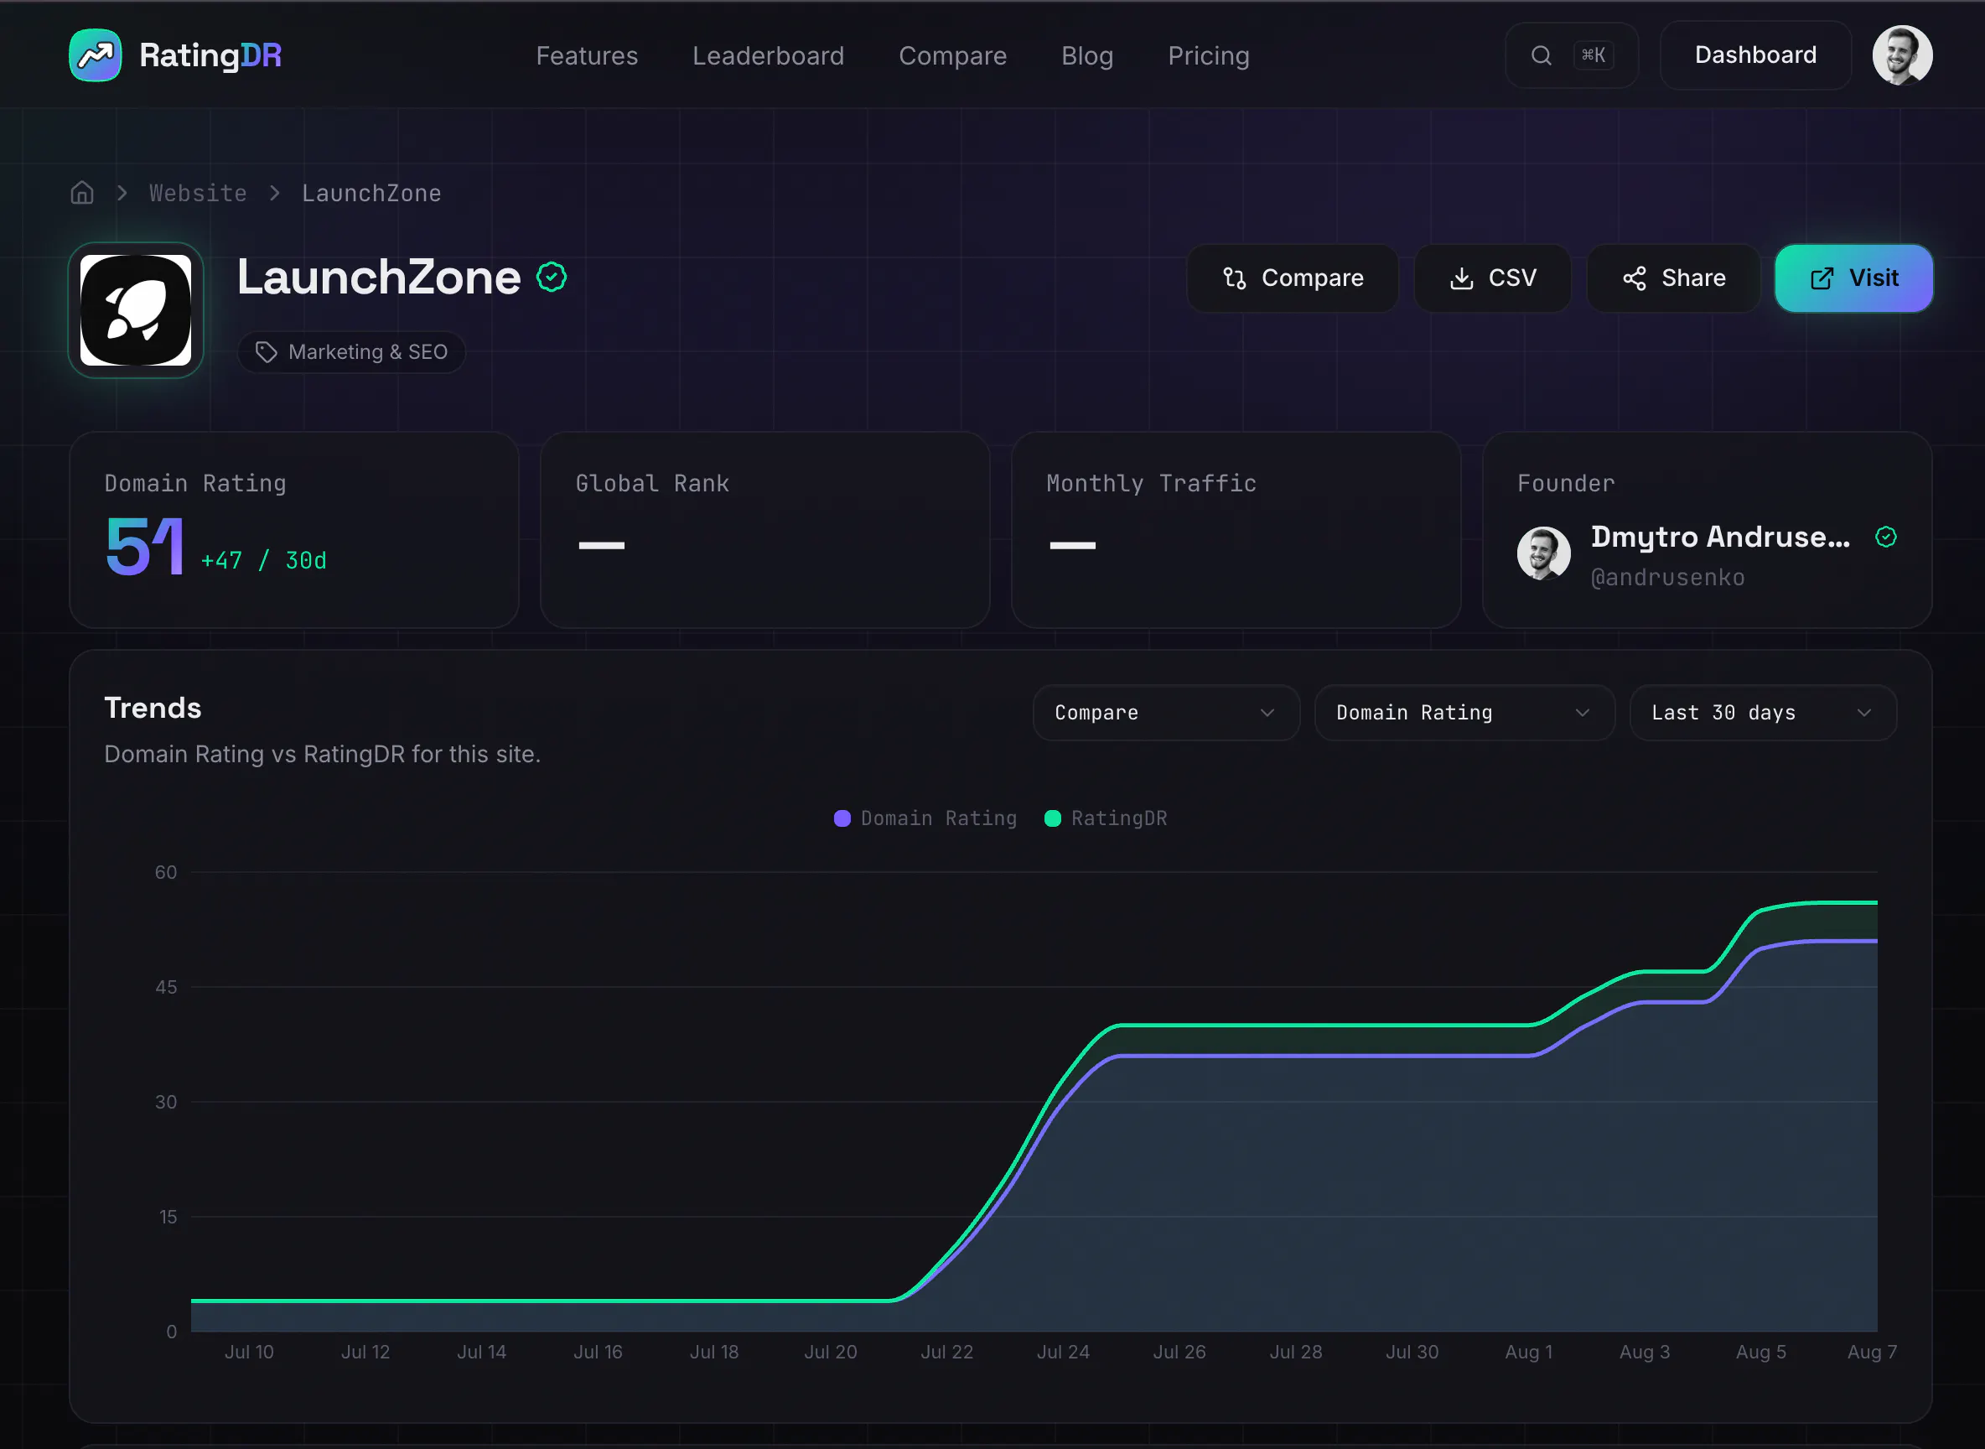Click the Founder card label
This screenshot has width=1985, height=1449.
coord(1566,483)
